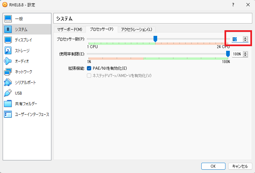Screen dimensions: 255x173
Task: Open the ユーザーインターフェース icon
Action: tap(8, 114)
